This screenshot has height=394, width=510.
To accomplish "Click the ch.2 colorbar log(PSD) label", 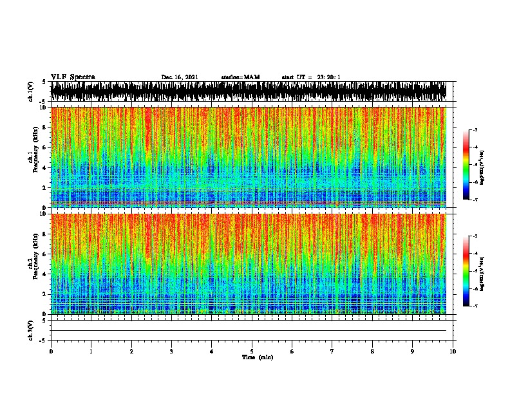I will point(482,274).
